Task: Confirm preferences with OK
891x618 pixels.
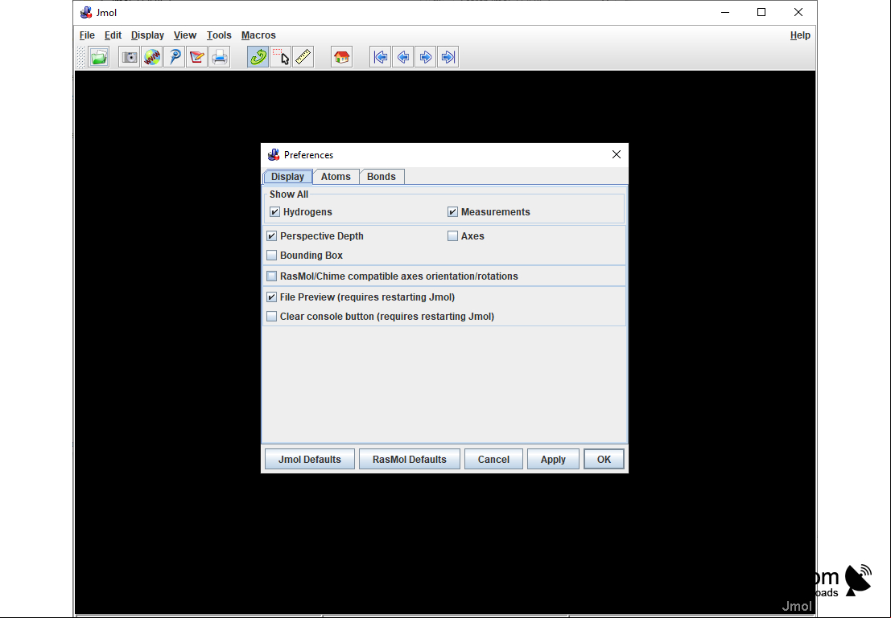Action: (x=604, y=459)
